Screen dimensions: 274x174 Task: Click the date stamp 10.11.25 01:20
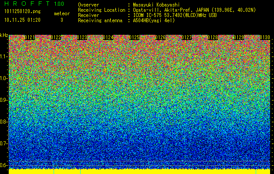point(22,20)
